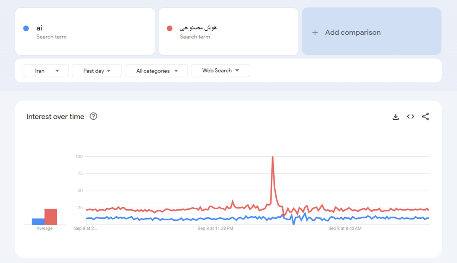This screenshot has height=263, width=457.
Task: Click the Sep 9 at 8:42 AM label
Action: pos(345,229)
